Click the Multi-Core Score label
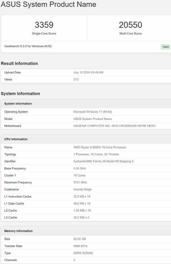This screenshot has width=171, height=264. [x=131, y=33]
